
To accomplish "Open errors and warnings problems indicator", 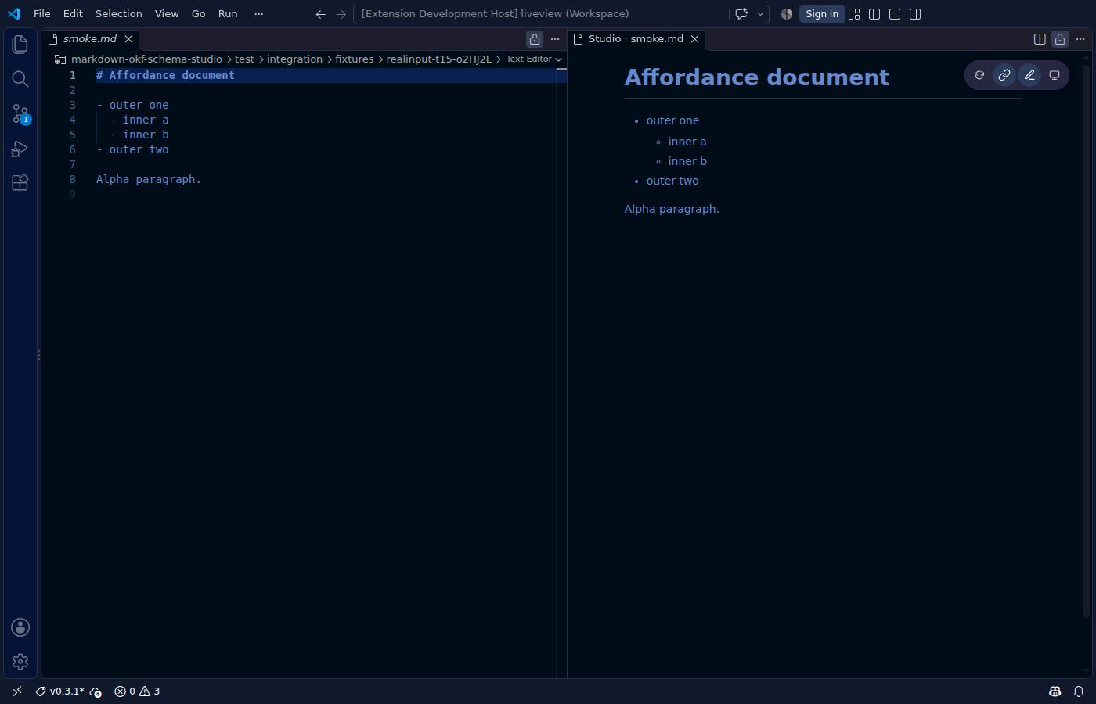I will 137,691.
